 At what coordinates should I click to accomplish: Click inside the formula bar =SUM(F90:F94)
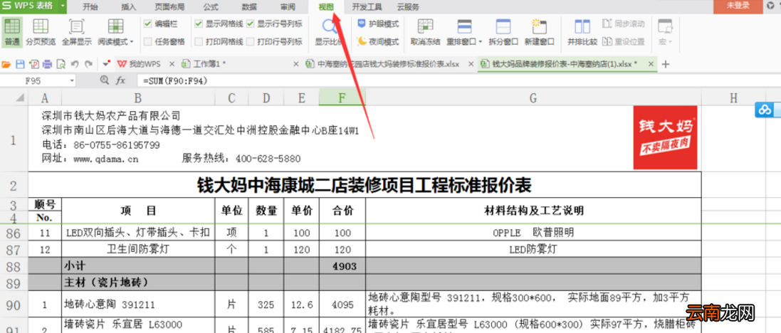pos(458,80)
